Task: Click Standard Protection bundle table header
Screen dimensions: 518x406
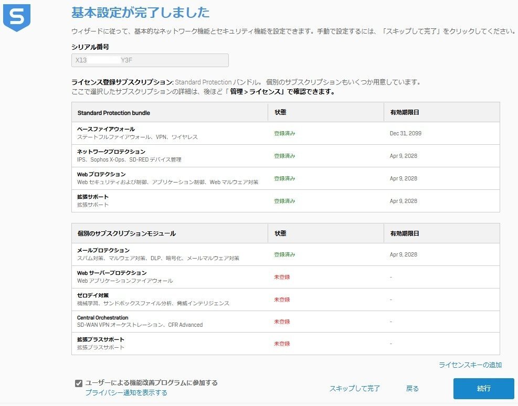Action: click(x=114, y=113)
